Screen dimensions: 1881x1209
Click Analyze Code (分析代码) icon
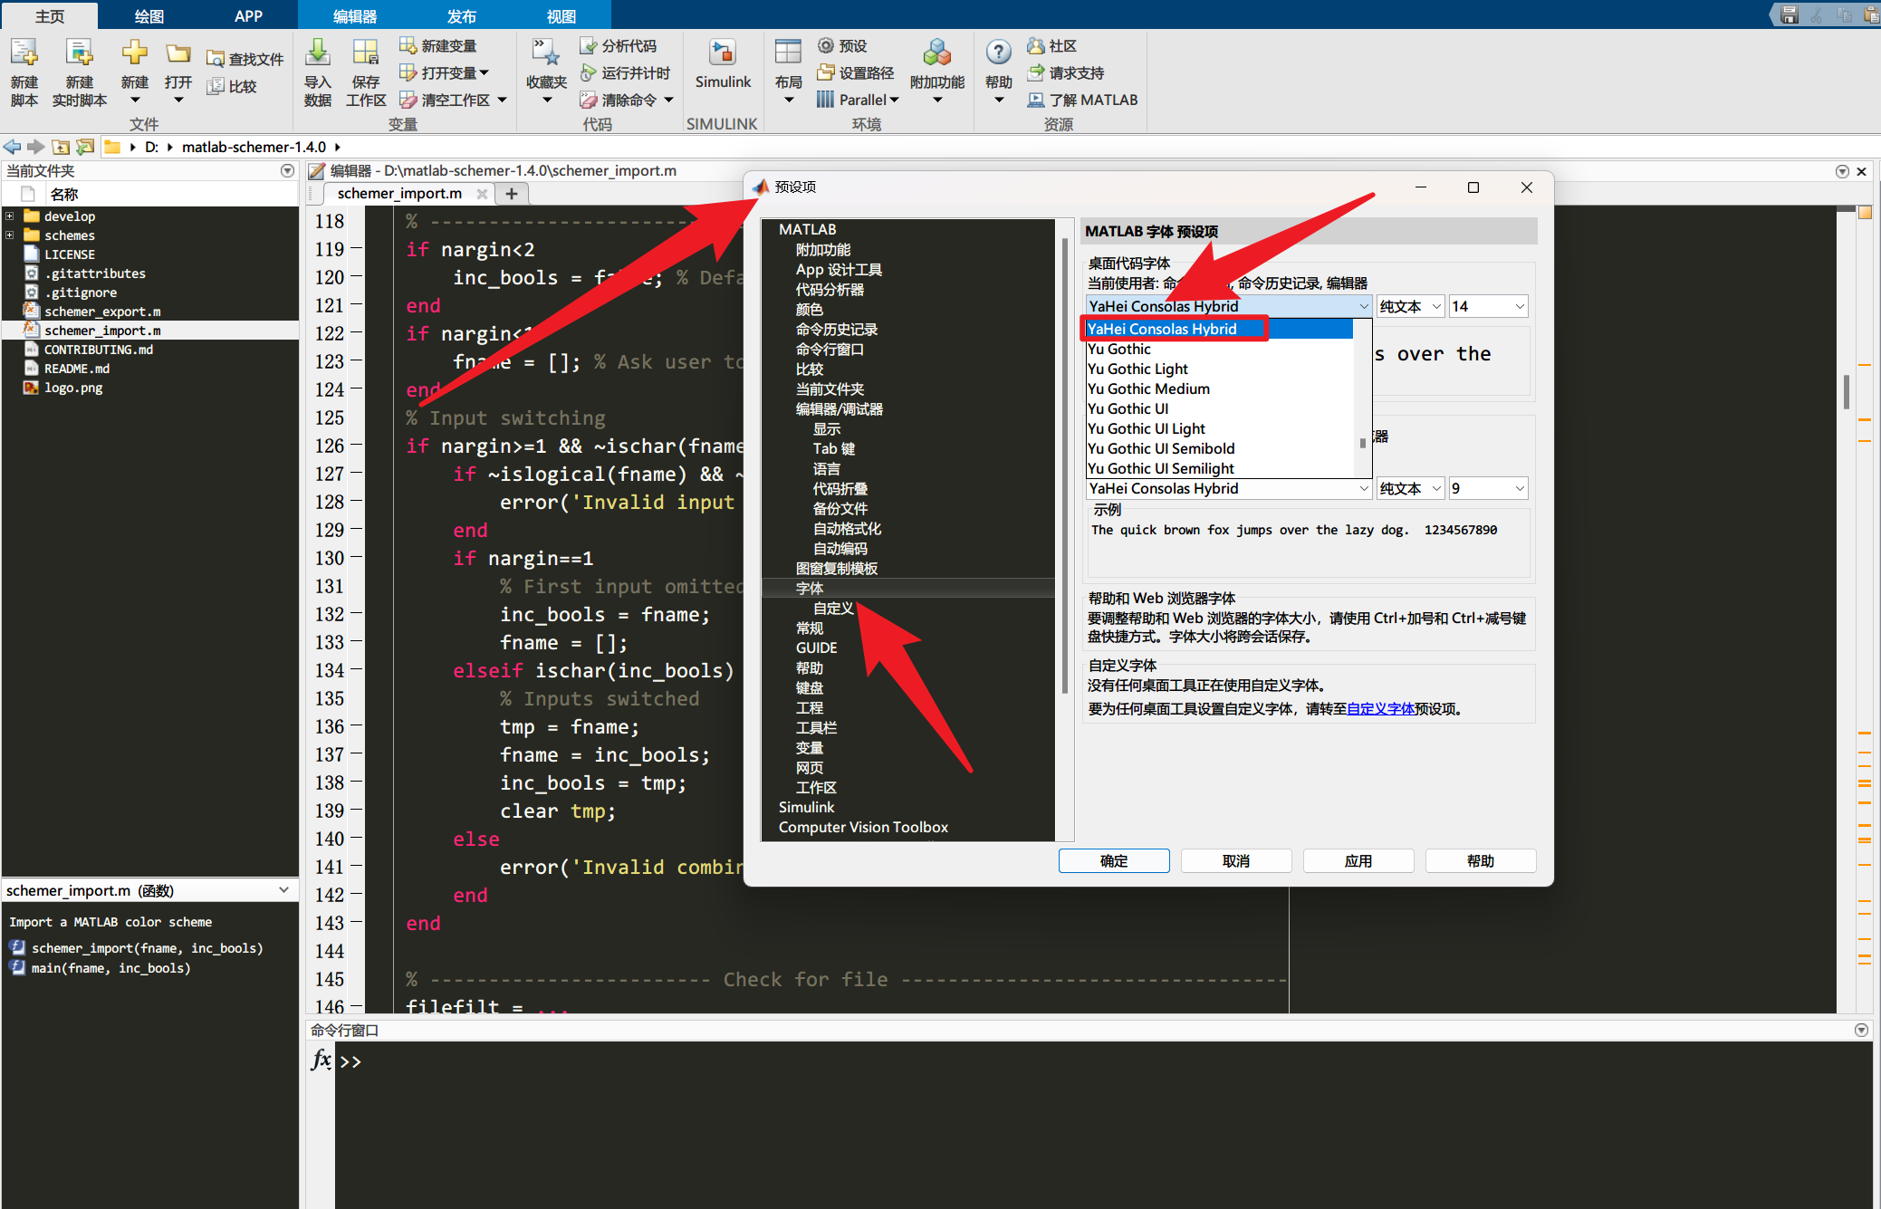pyautogui.click(x=589, y=45)
